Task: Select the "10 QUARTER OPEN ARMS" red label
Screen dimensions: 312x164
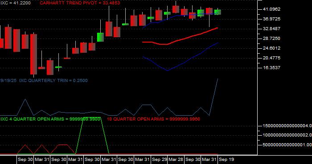Action: (153, 119)
